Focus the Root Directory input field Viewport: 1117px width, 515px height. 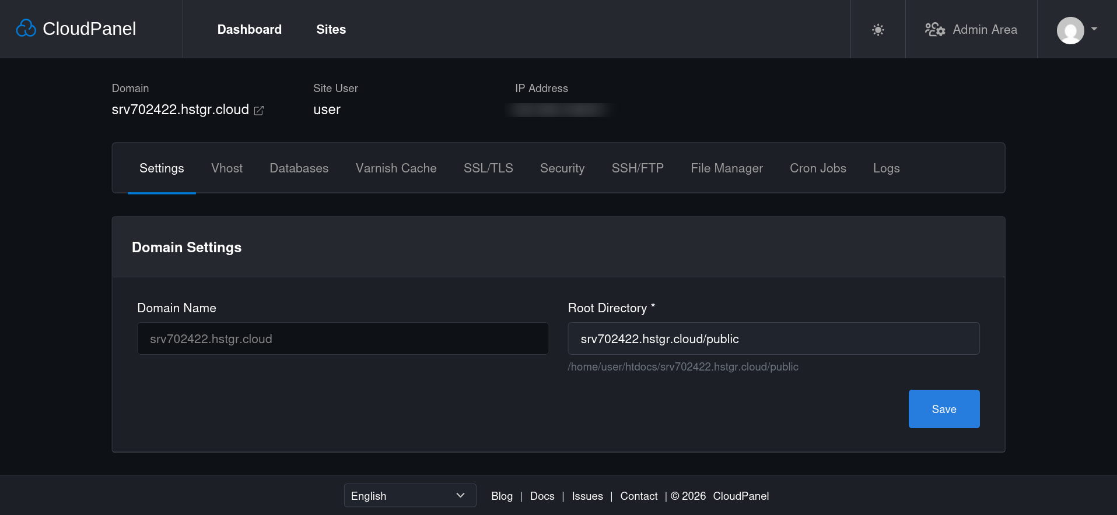pyautogui.click(x=774, y=338)
